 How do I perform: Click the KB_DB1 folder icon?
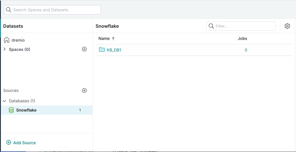coord(102,50)
